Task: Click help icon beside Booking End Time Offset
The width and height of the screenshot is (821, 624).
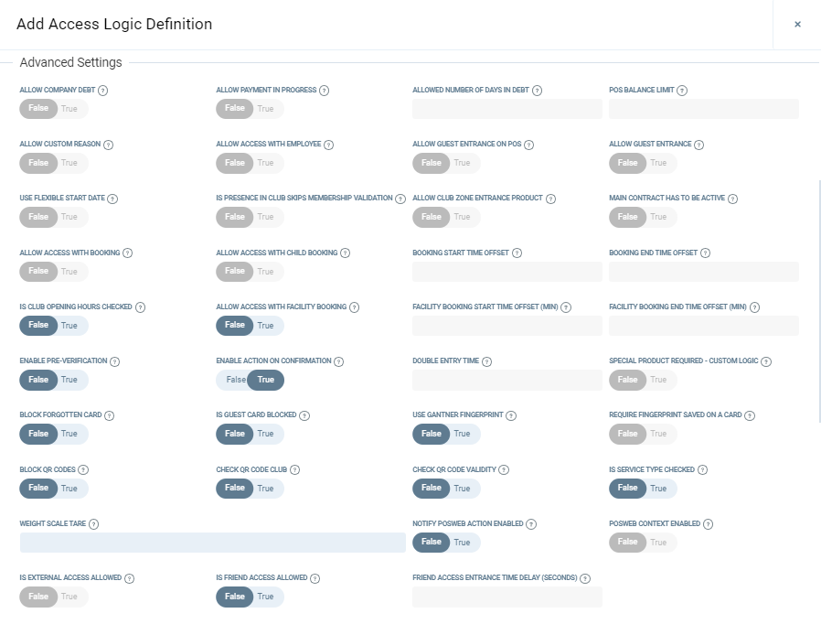Action: 705,253
